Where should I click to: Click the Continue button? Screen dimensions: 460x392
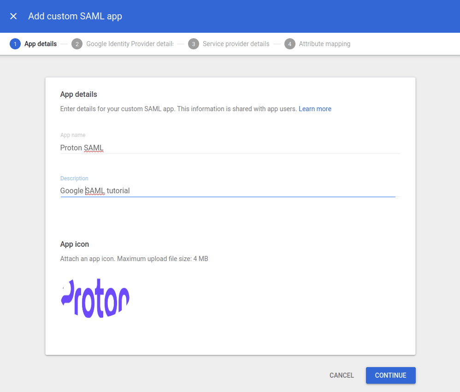coord(390,375)
